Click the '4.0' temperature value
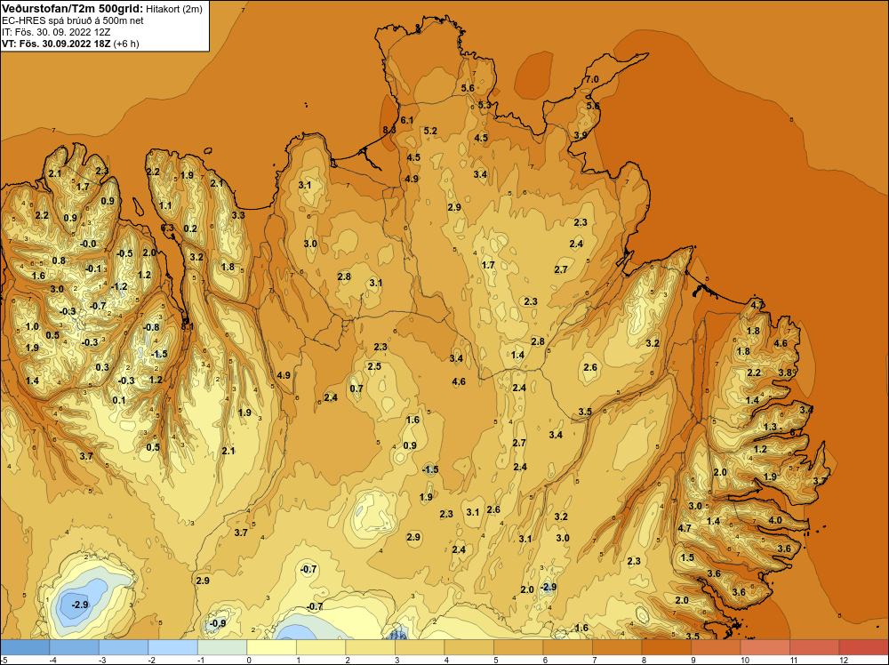Viewport: 889px width, 665px height. tap(775, 520)
